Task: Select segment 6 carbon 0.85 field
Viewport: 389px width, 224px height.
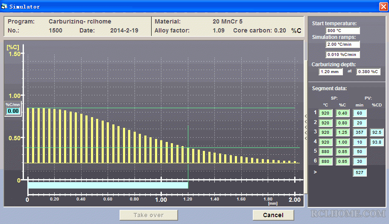Action: coord(342,162)
